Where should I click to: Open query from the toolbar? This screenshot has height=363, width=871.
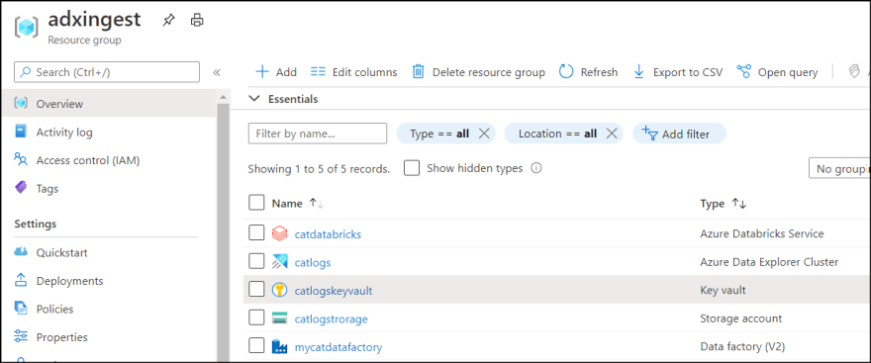pos(777,72)
